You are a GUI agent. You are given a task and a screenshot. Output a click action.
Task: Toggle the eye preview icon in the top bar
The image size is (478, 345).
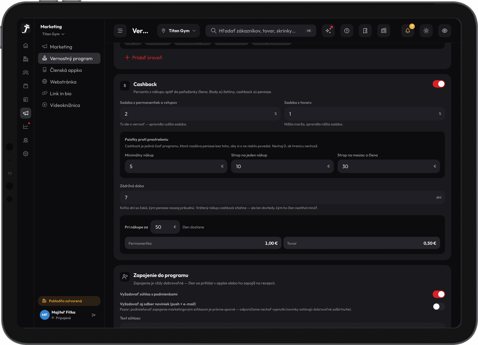445,31
